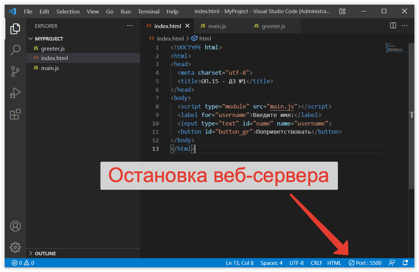Image resolution: width=419 pixels, height=272 pixels.
Task: Open the Manage gear icon
Action: 15,247
